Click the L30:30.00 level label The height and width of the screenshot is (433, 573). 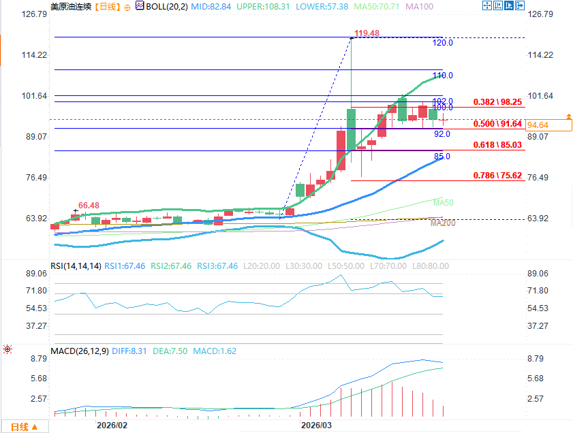tap(304, 266)
